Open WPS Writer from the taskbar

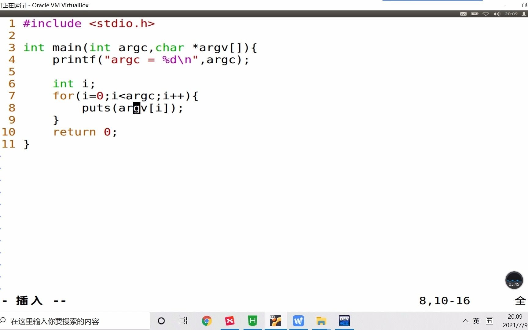pyautogui.click(x=299, y=321)
